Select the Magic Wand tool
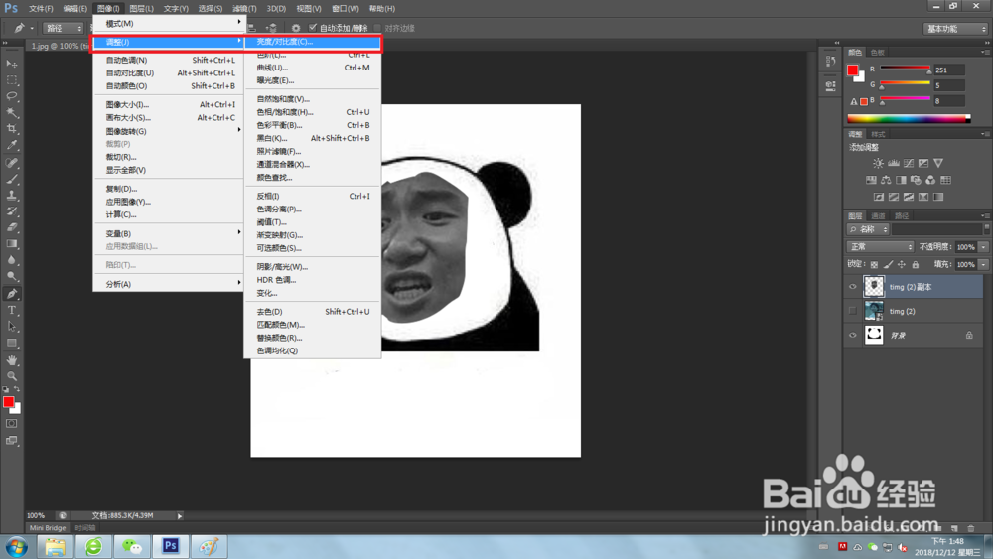Image resolution: width=993 pixels, height=559 pixels. pos(11,112)
